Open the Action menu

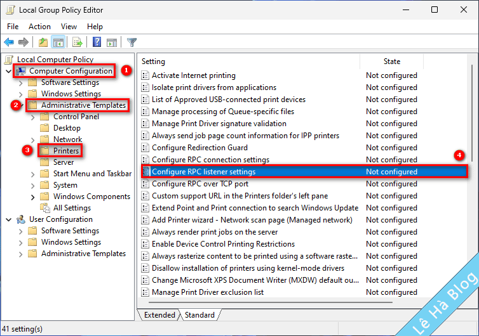(39, 27)
